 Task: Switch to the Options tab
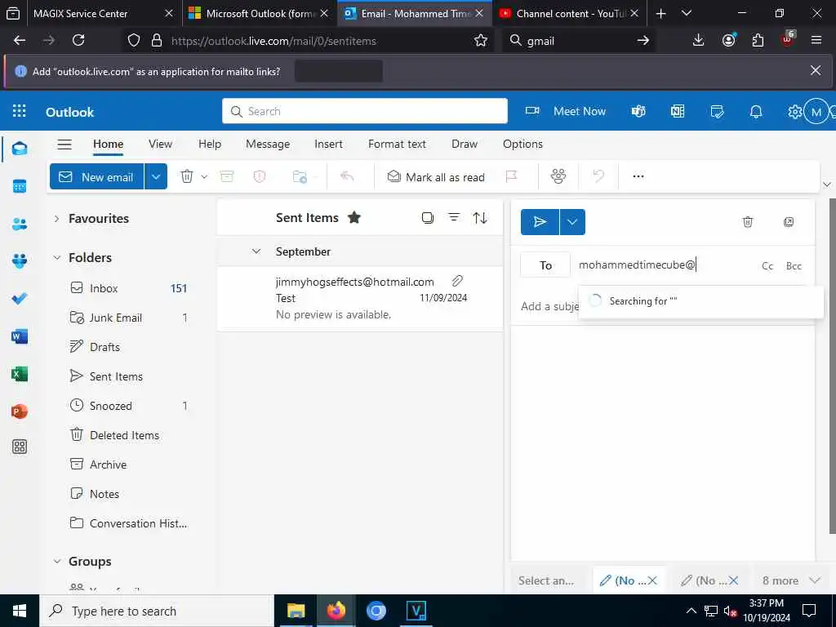coord(522,144)
